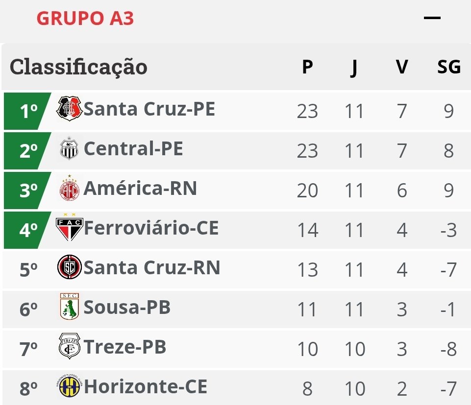Click the Santa Cruz-PE club crest

[70, 109]
